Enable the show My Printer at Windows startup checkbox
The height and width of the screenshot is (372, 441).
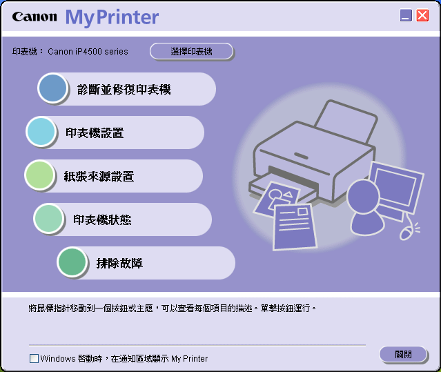pyautogui.click(x=34, y=358)
